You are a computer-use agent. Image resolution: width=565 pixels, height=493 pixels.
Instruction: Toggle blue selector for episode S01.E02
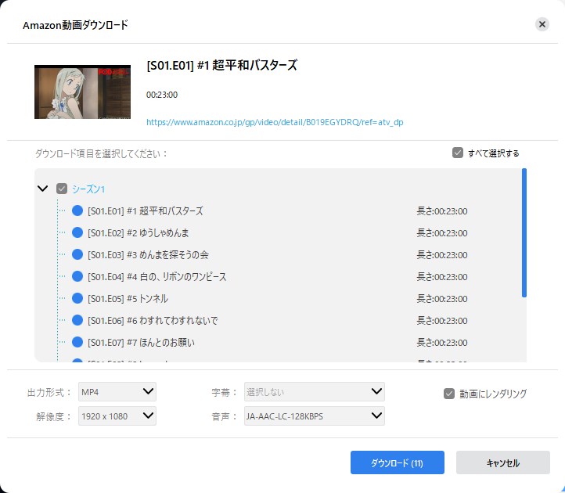coord(77,232)
